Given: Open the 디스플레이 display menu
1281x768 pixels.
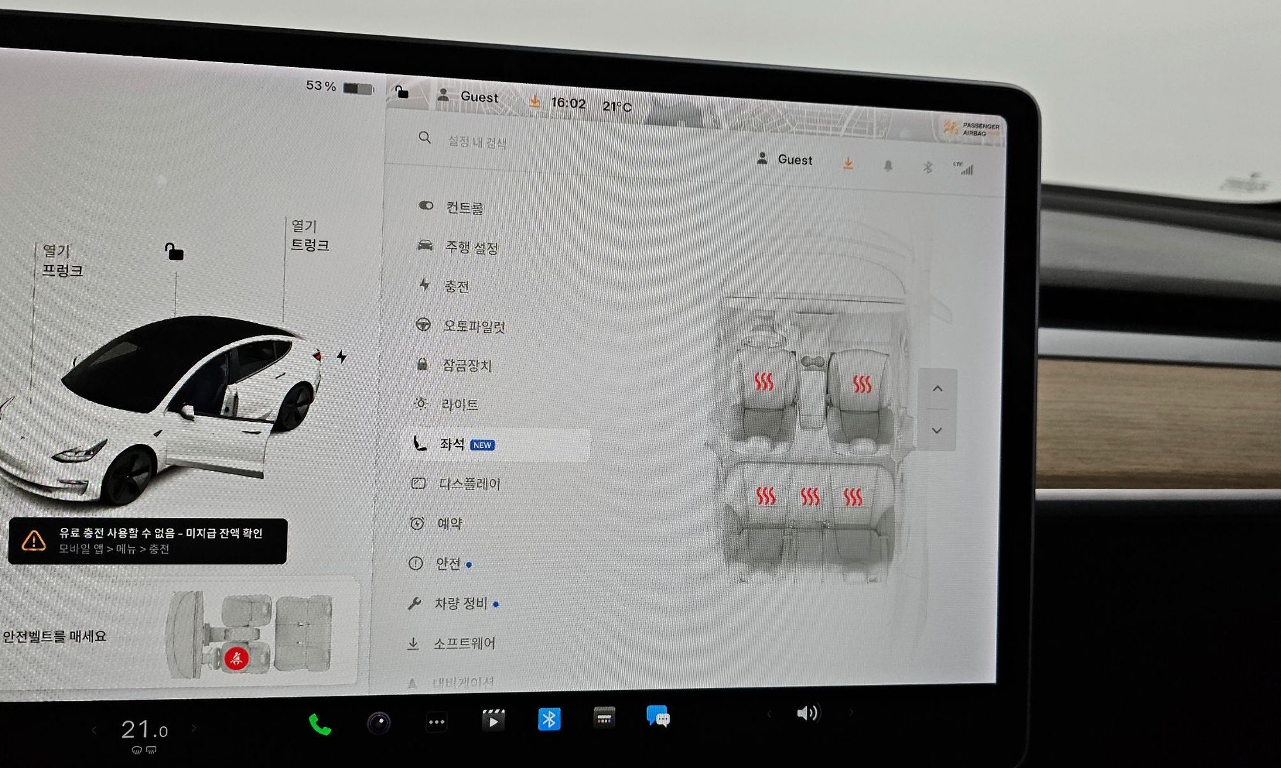Looking at the screenshot, I should [455, 484].
